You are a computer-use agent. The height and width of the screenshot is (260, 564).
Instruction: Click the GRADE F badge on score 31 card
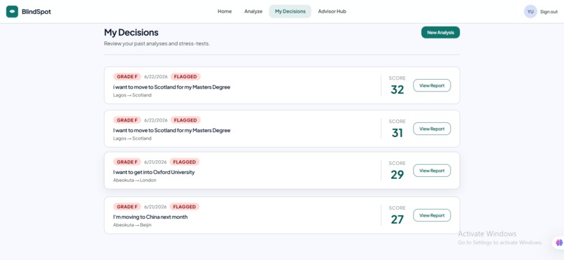pyautogui.click(x=127, y=120)
